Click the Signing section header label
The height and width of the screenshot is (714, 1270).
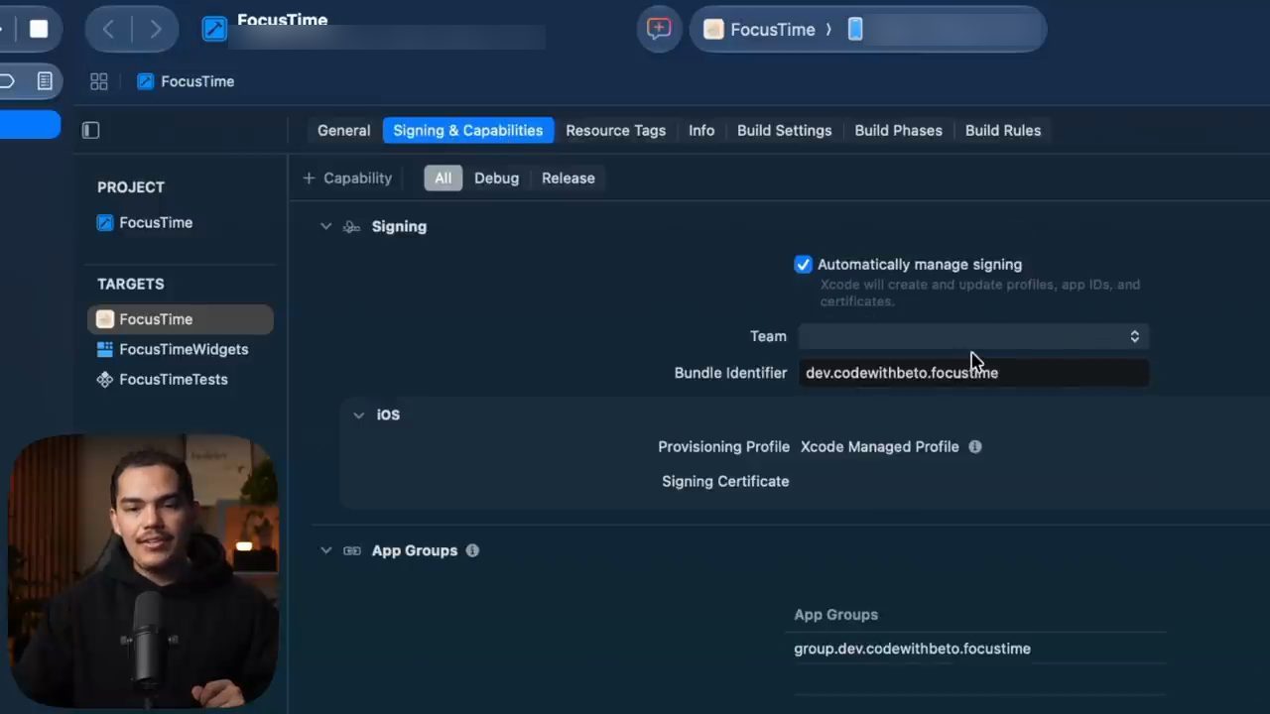coord(399,226)
